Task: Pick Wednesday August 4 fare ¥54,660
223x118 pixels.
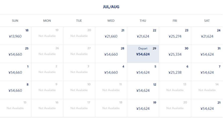Action: pyautogui.click(x=111, y=72)
